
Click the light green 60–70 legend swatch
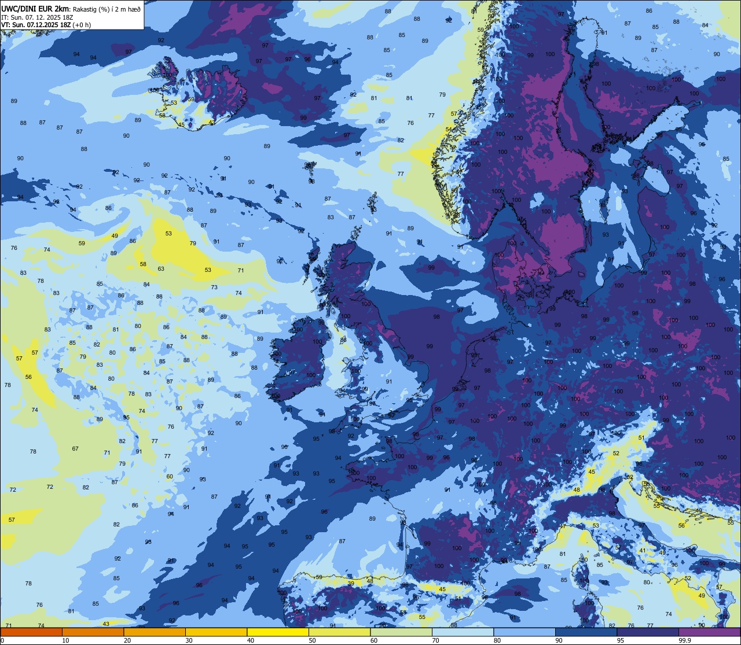point(401,632)
